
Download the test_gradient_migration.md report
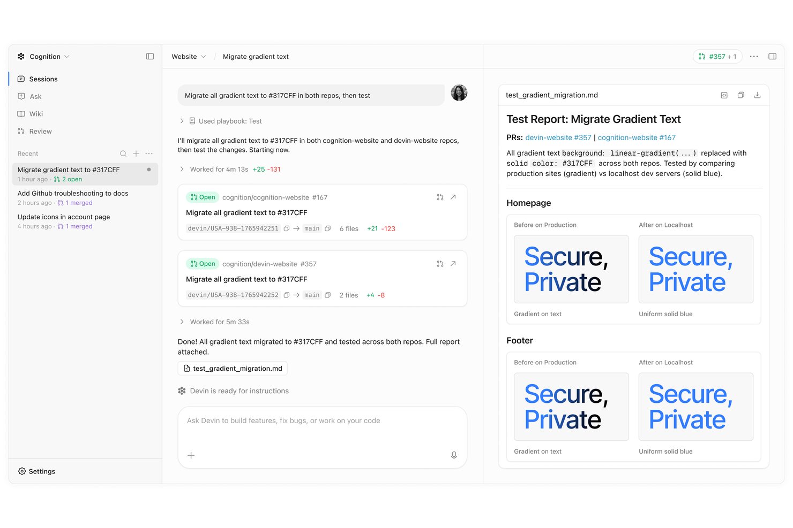(757, 95)
